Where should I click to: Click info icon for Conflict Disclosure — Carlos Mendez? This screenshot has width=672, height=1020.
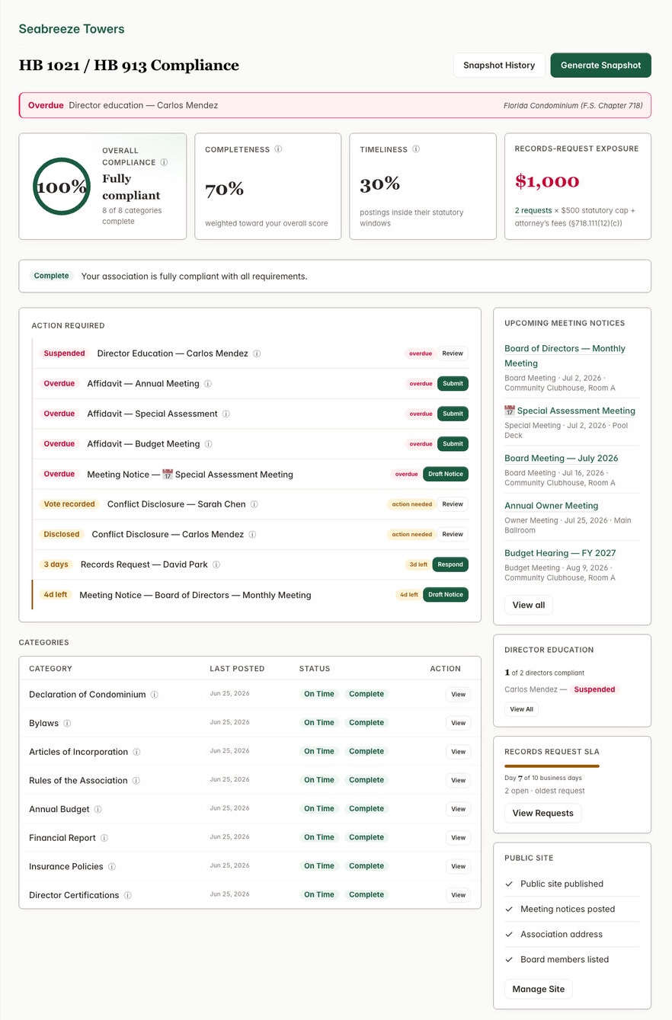pyautogui.click(x=253, y=534)
